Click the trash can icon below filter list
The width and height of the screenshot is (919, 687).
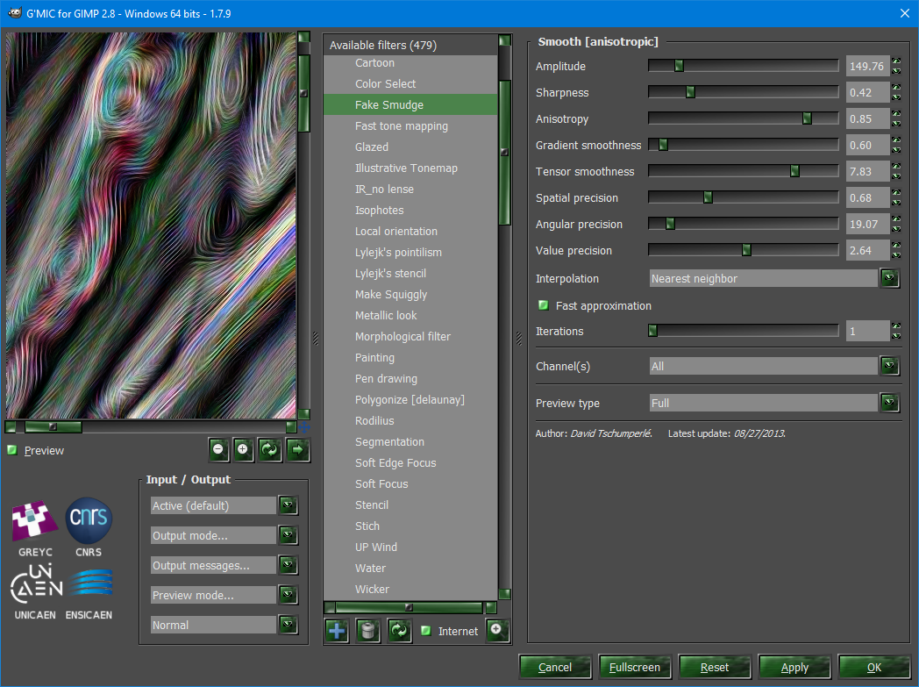(368, 631)
